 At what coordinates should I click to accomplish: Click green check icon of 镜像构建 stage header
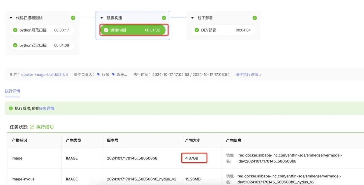click(164, 18)
